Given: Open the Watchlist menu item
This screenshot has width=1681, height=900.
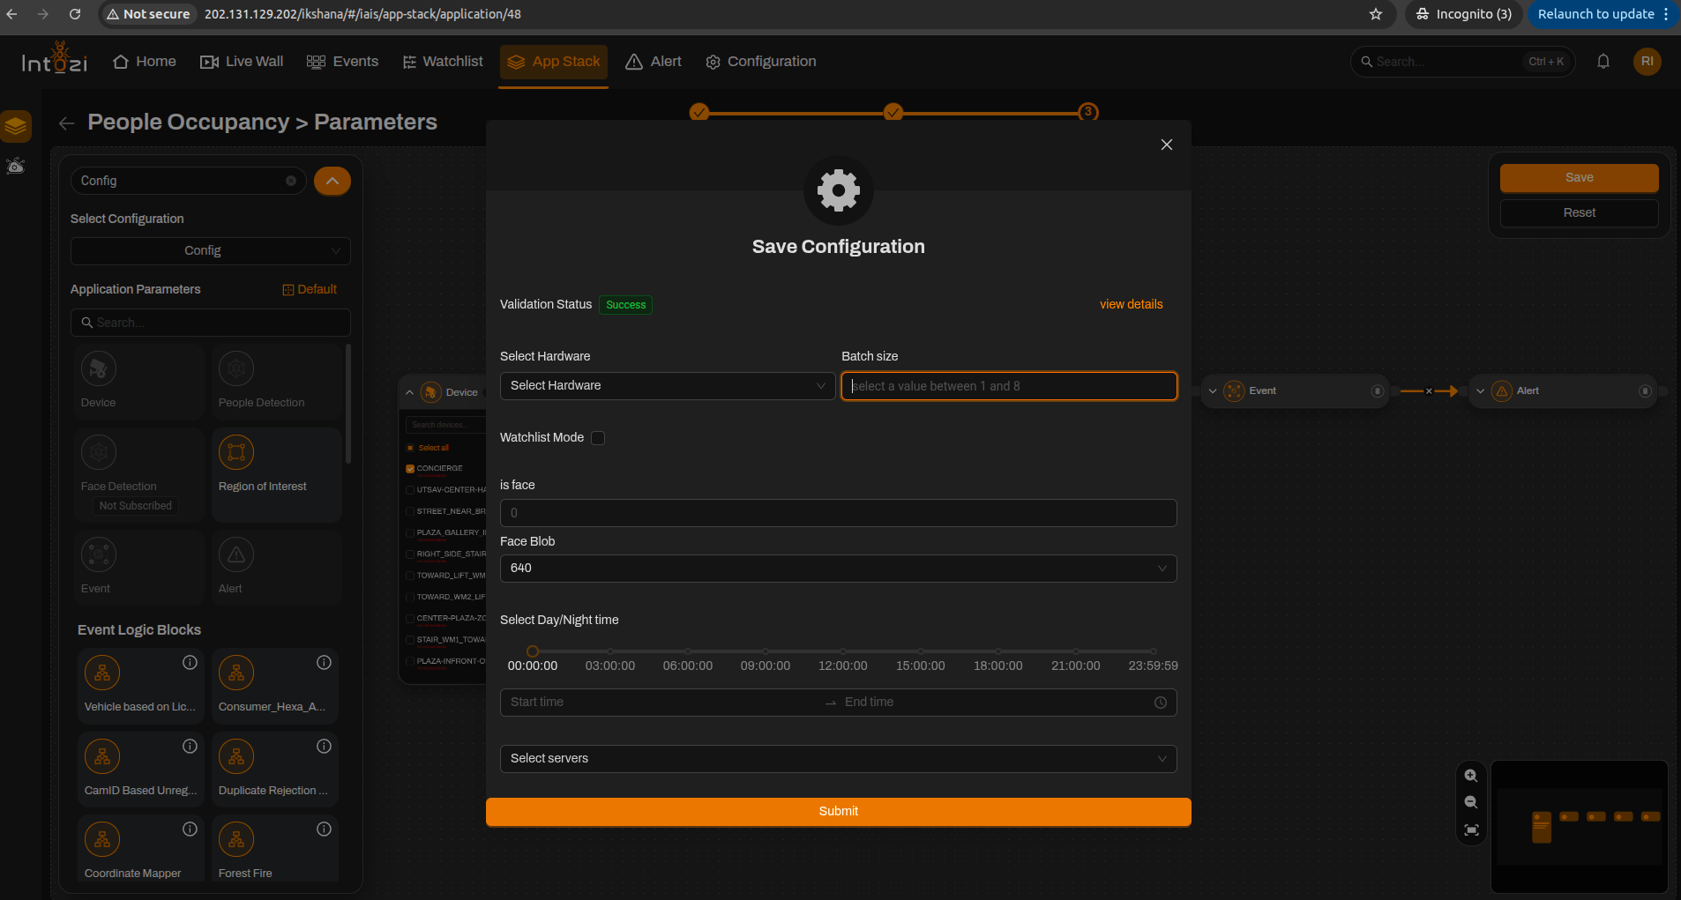Looking at the screenshot, I should [x=443, y=62].
